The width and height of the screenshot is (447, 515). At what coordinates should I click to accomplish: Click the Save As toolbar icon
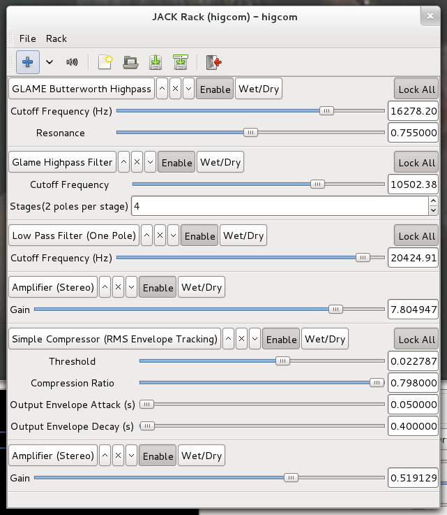[x=180, y=62]
